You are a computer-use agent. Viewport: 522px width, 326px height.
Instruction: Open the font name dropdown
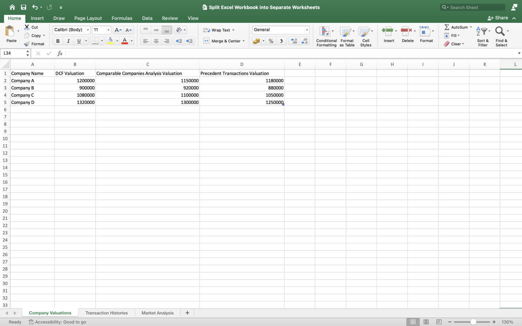[x=88, y=30]
